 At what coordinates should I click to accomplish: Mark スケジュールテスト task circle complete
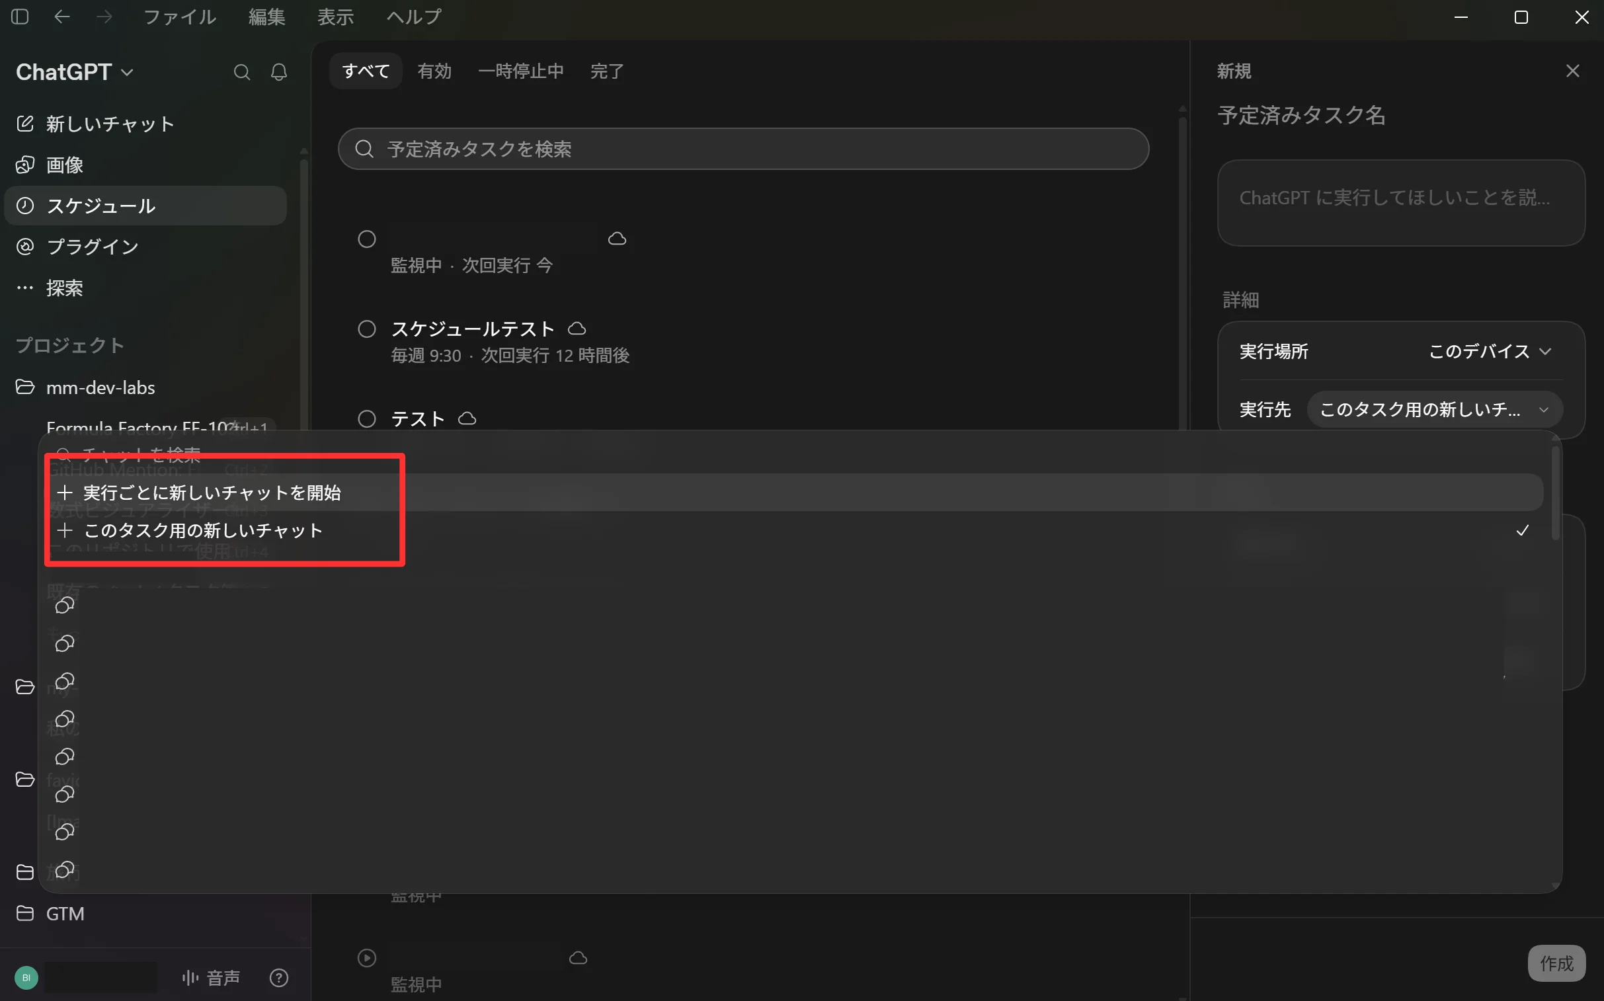367,329
